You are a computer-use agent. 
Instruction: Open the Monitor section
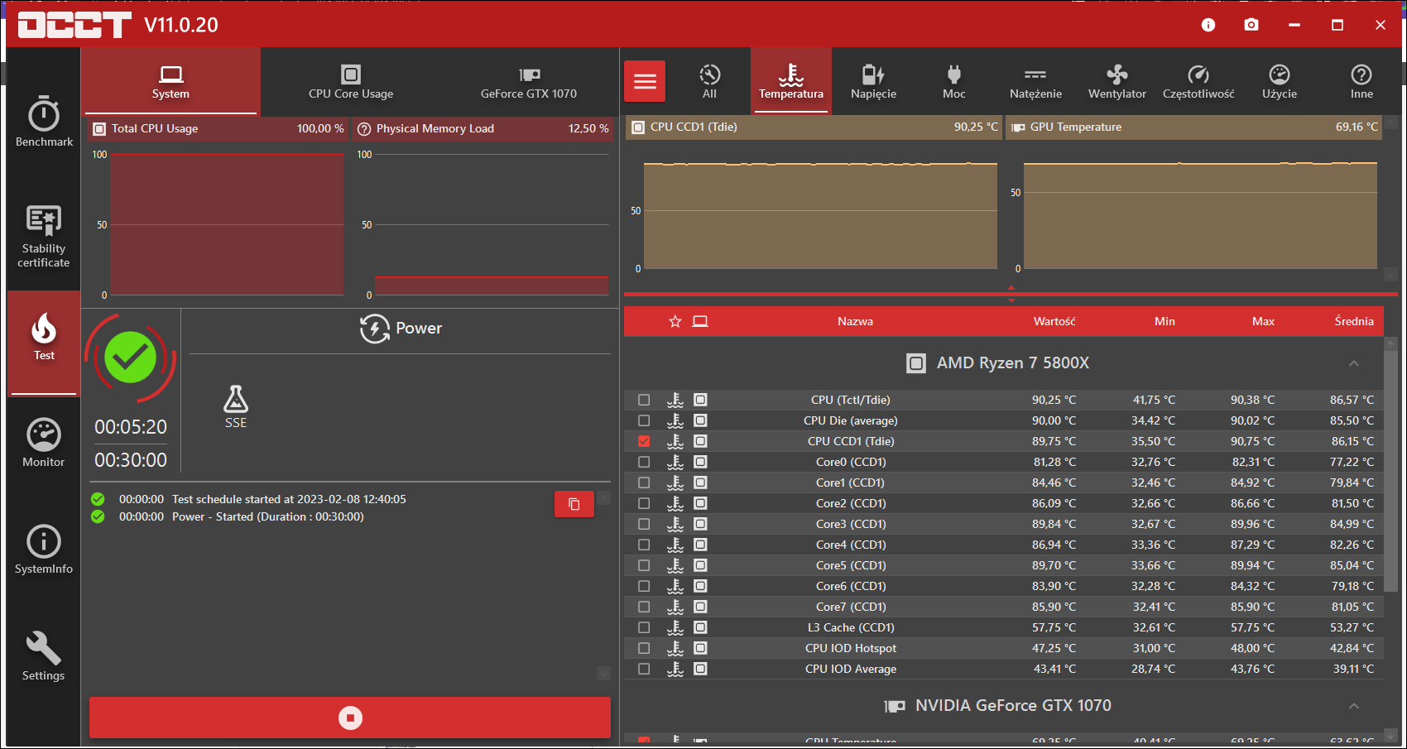point(44,443)
